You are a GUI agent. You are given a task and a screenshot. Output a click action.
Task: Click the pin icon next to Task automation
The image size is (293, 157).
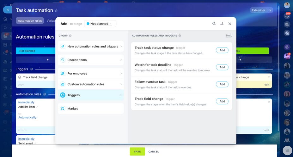pyautogui.click(x=56, y=11)
